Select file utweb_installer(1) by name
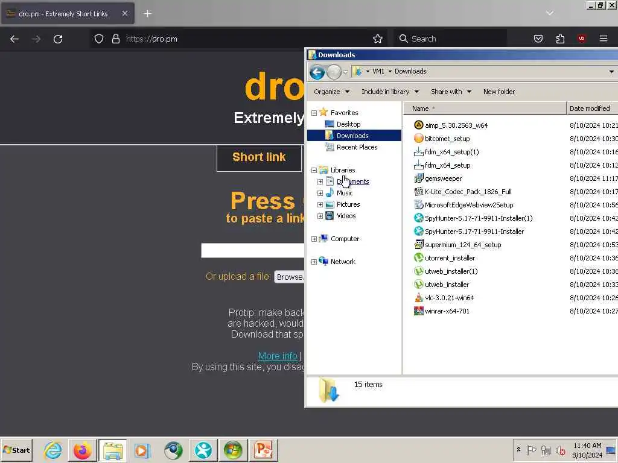Viewport: 618px width, 463px height. [451, 271]
